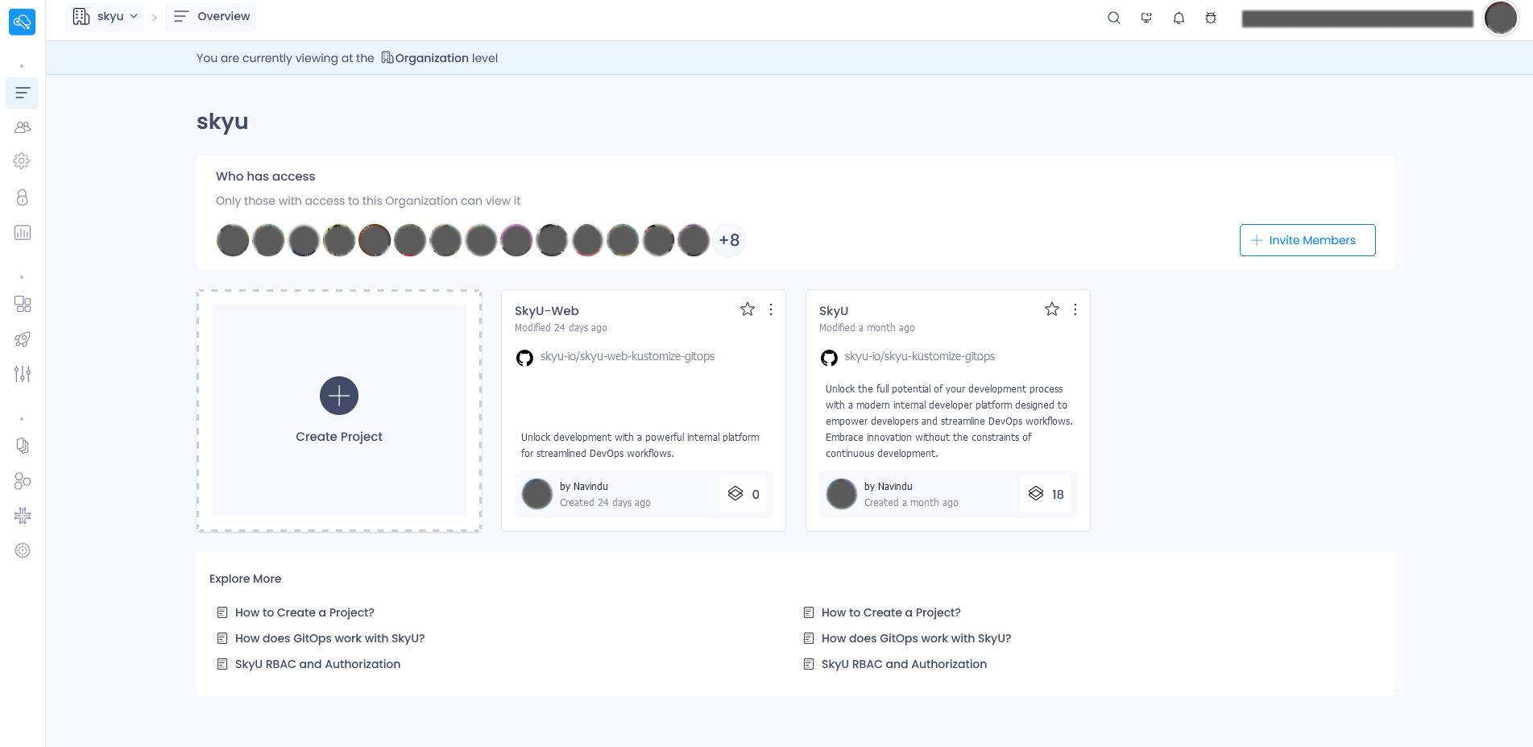Click the first member avatar
The height and width of the screenshot is (747, 1533).
pos(233,240)
